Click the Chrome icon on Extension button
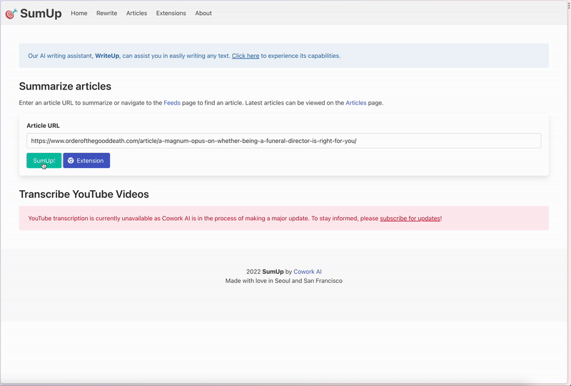This screenshot has height=386, width=571. pyautogui.click(x=71, y=161)
